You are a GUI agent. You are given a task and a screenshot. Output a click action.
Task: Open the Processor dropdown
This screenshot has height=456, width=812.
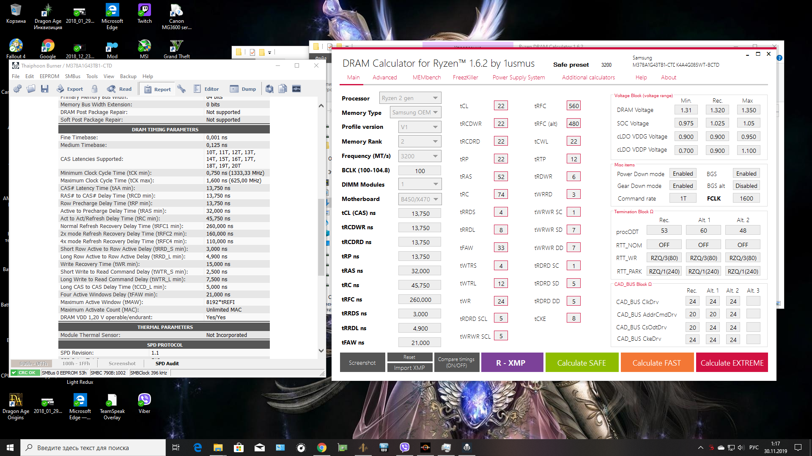point(410,98)
